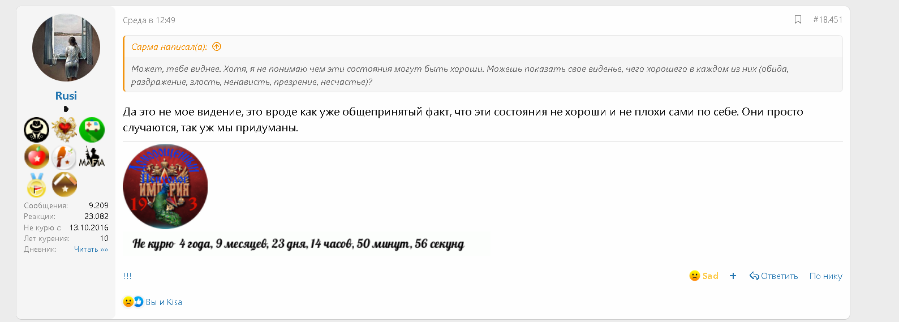Screen dimensions: 899x322
Task: Click the gold medal badge
Action: pos(37,184)
